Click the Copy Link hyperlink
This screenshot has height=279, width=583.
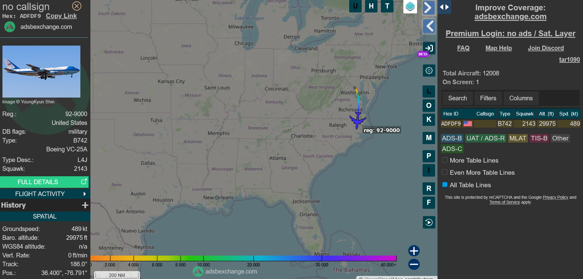[x=61, y=16]
